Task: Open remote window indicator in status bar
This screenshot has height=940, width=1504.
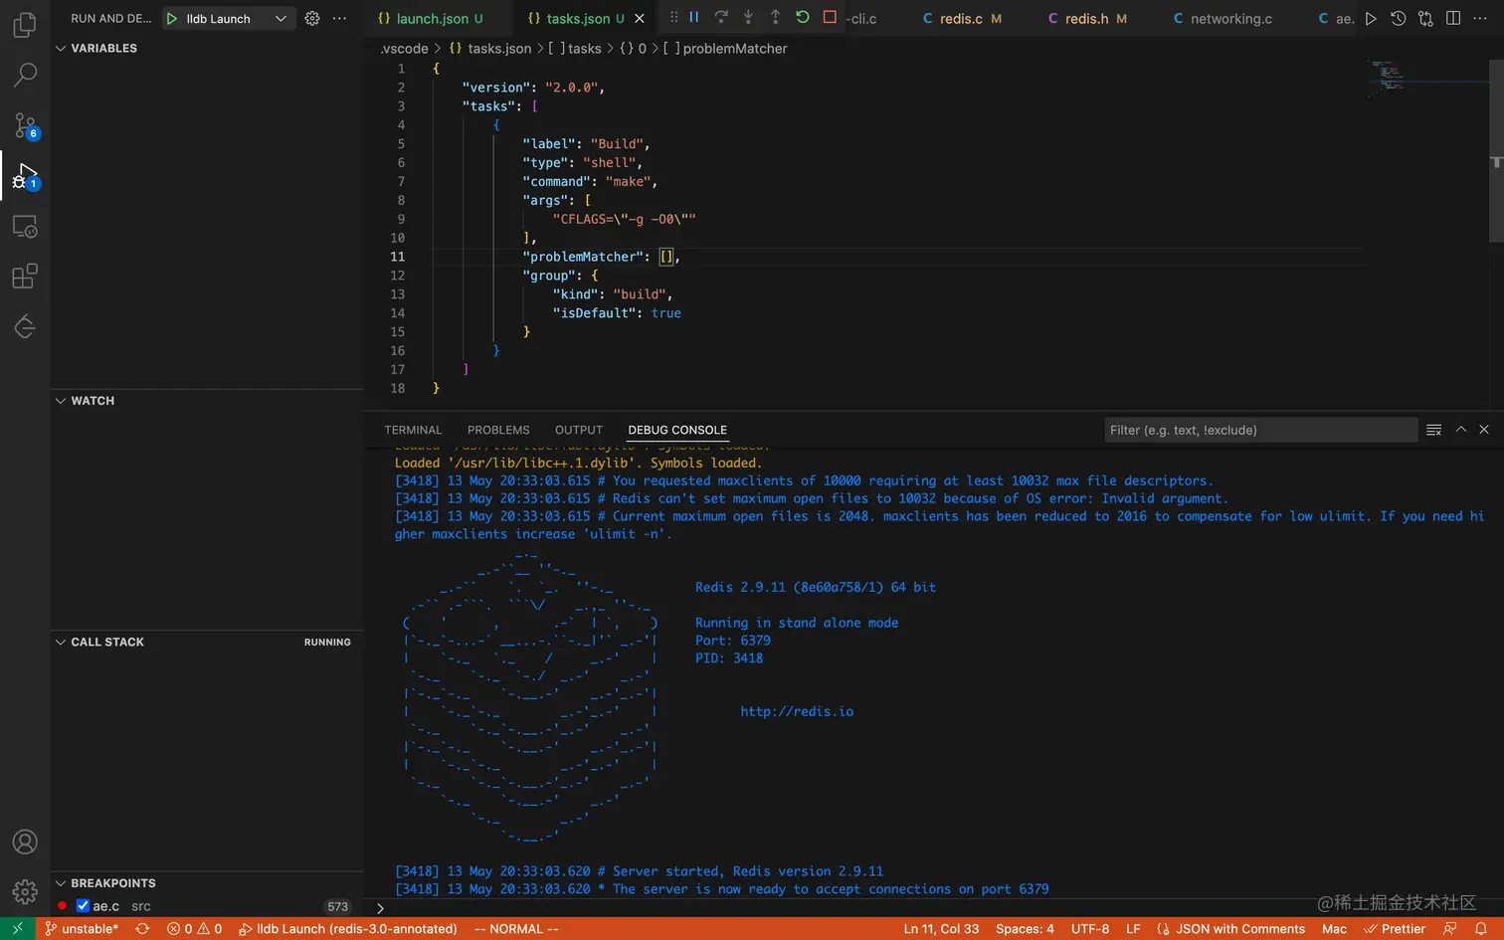Action: (18, 929)
